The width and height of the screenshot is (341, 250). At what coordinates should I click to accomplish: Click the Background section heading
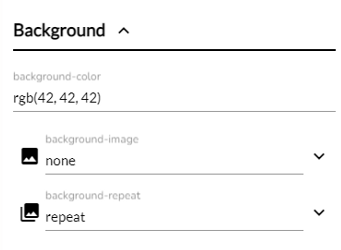(59, 30)
